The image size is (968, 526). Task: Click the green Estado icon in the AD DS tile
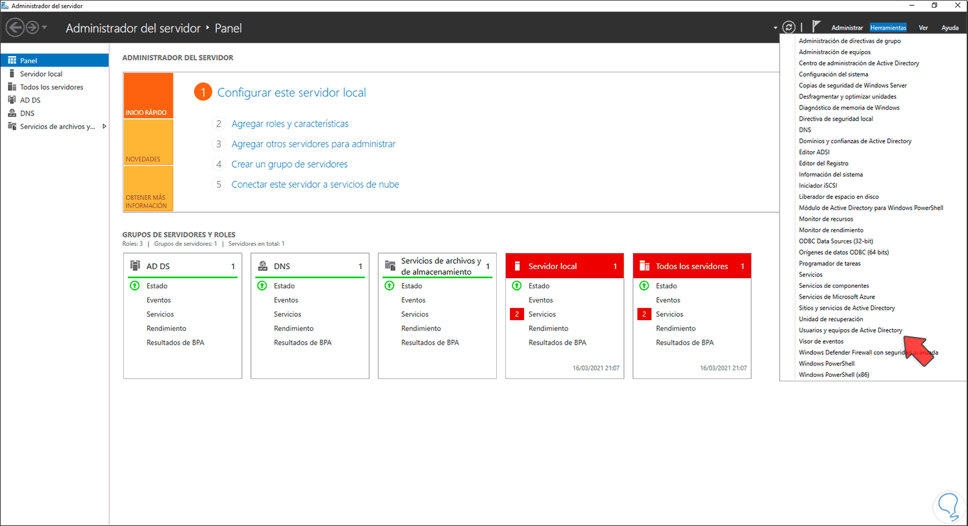135,285
